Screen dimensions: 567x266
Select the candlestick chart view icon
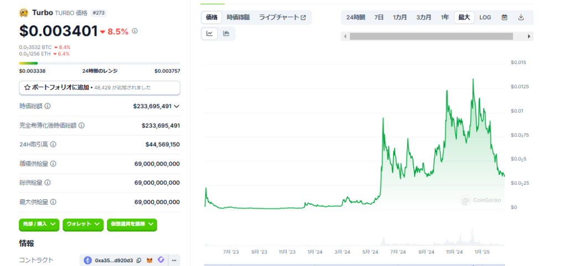point(226,34)
